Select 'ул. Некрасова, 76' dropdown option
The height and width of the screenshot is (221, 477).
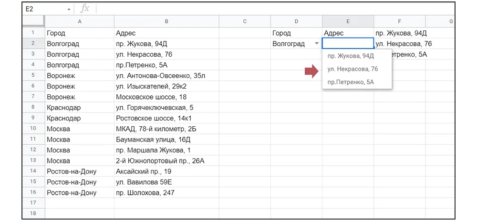[353, 69]
